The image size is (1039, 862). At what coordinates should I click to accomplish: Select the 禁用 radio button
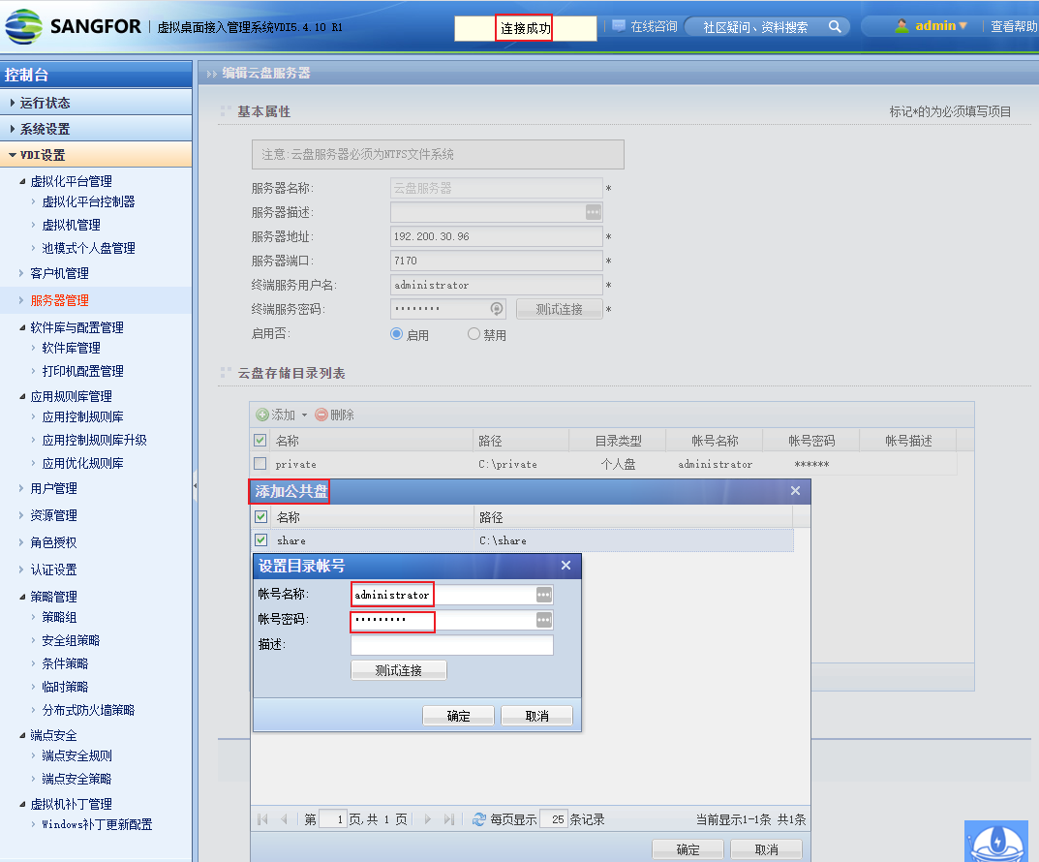(x=474, y=334)
